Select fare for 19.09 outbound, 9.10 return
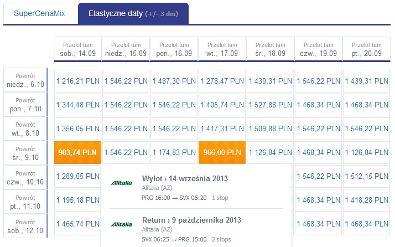Image resolution: width=395 pixels, height=247 pixels. pyautogui.click(x=318, y=152)
